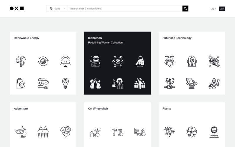Open the On Wheelchair collection title
Screen dimensions: 235x147
coord(98,108)
